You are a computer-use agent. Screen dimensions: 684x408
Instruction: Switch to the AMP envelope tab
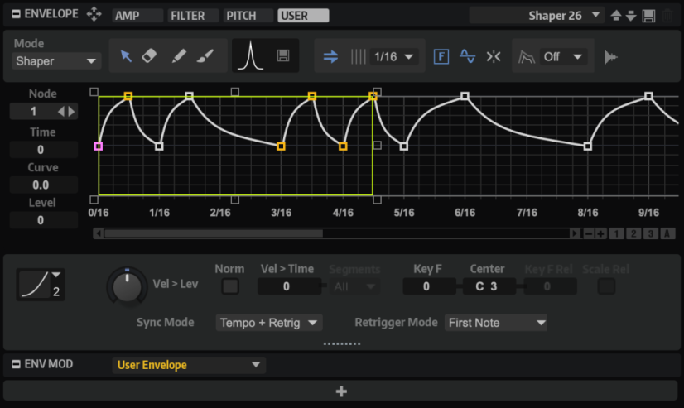click(136, 16)
